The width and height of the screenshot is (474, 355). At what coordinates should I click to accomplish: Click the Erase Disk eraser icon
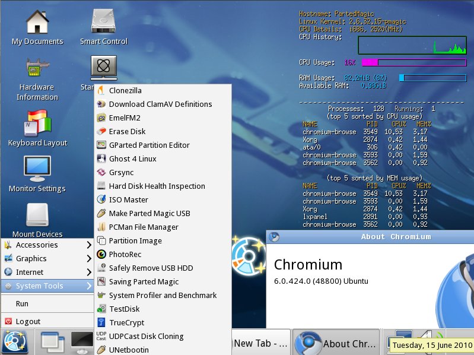tap(101, 131)
